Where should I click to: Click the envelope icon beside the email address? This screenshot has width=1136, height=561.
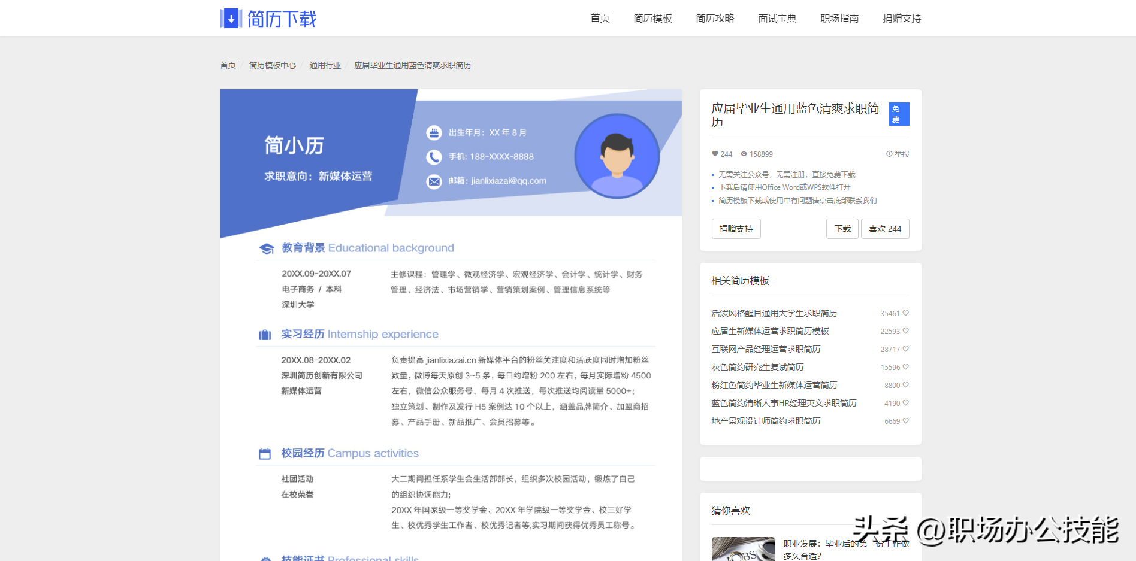[434, 181]
